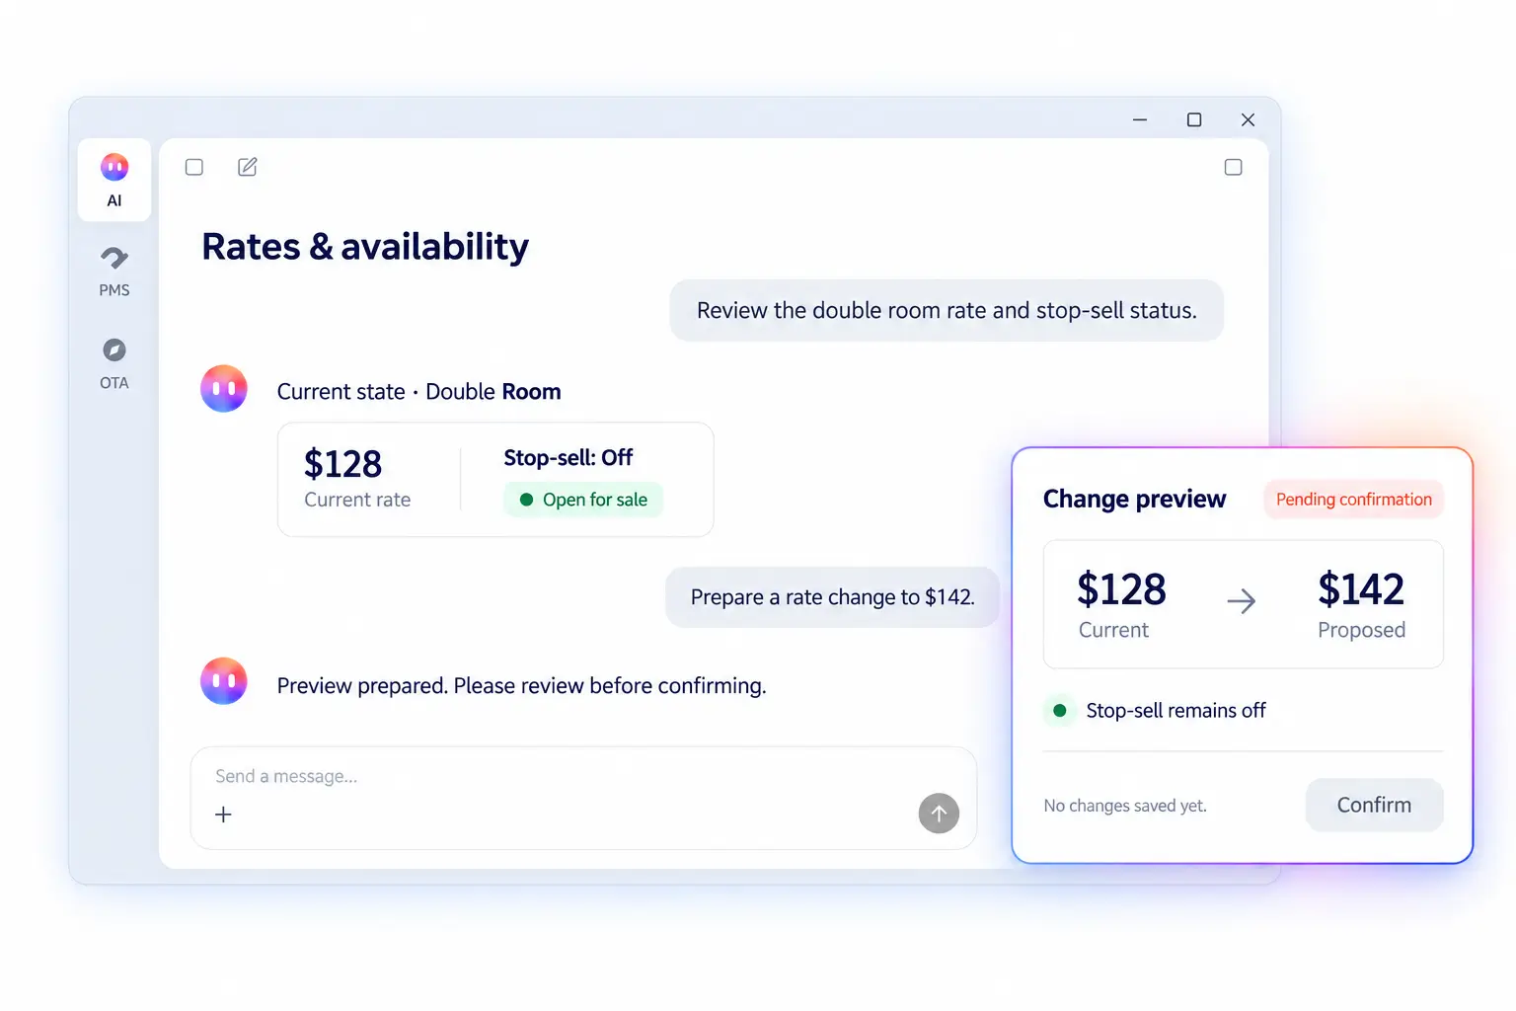1516x1011 pixels.
Task: Click the Change preview title
Action: click(1134, 500)
